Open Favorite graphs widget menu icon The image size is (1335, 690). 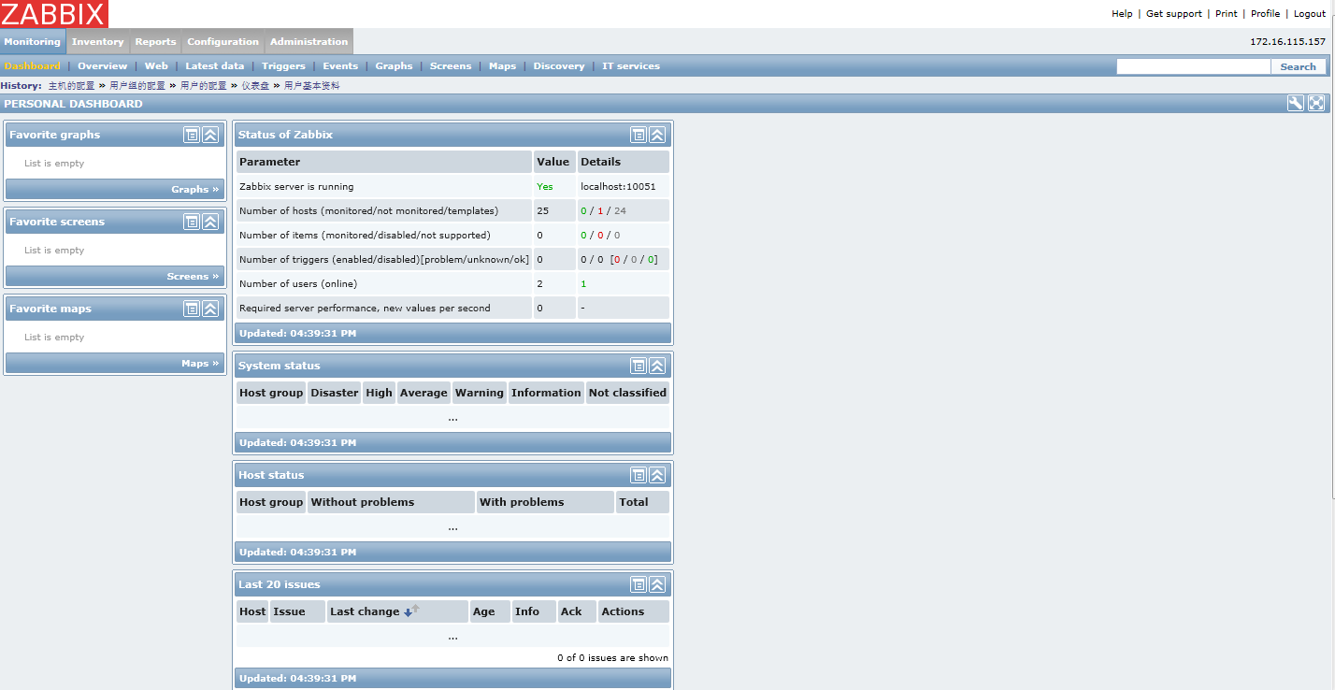[x=192, y=135]
